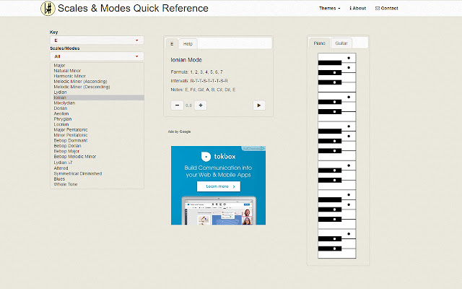Open the Scales/Modes filter dropdown
Screen dimensions: 462x289
[x=97, y=56]
